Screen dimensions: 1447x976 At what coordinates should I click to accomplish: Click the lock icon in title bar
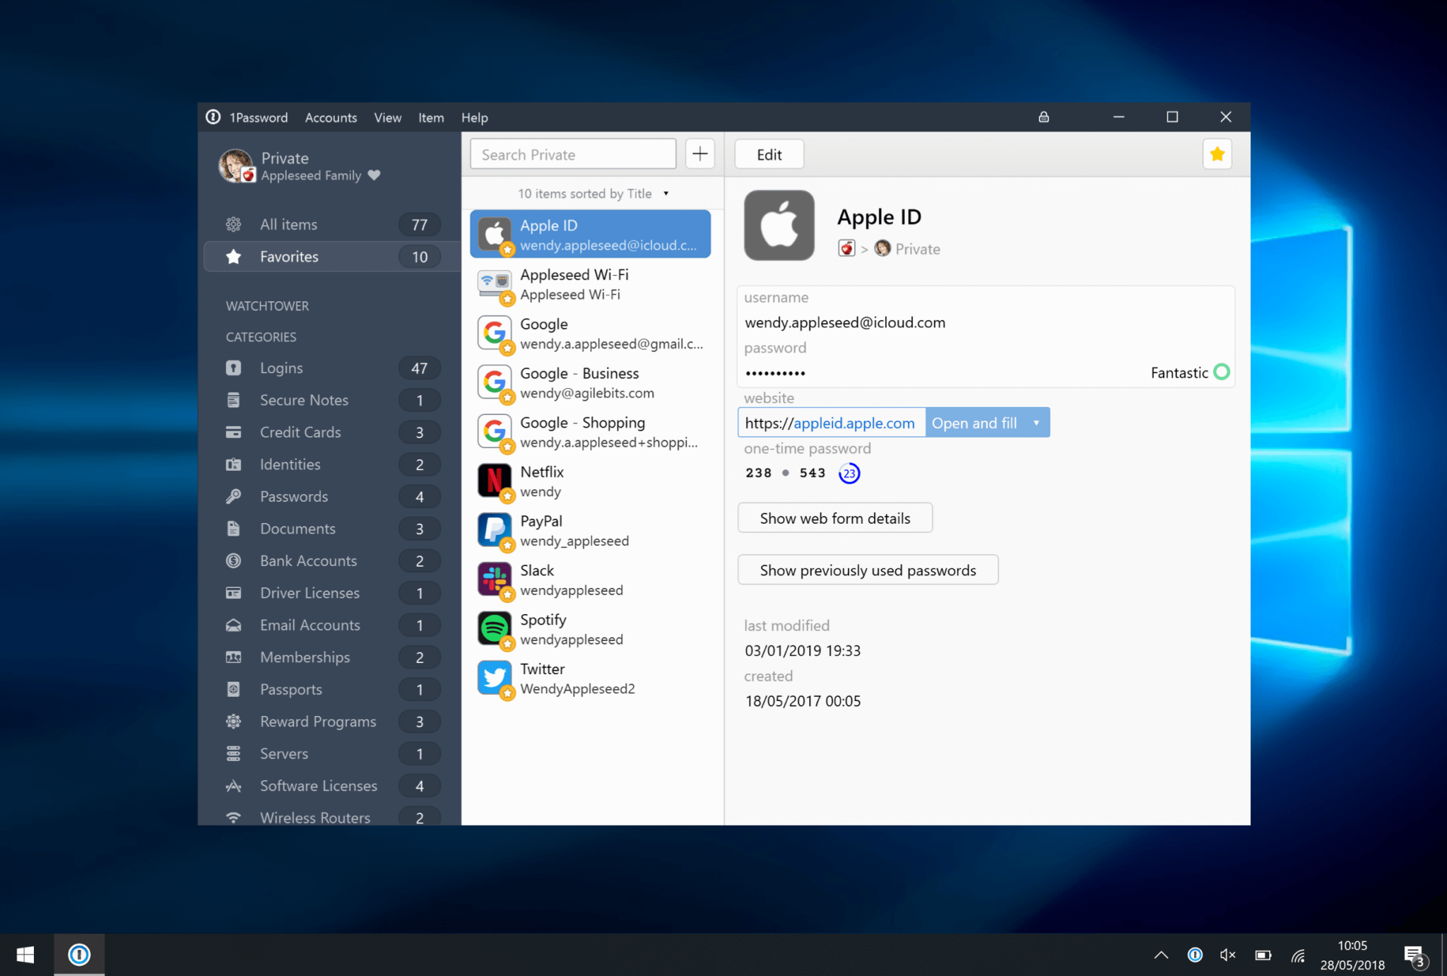pos(1044,117)
